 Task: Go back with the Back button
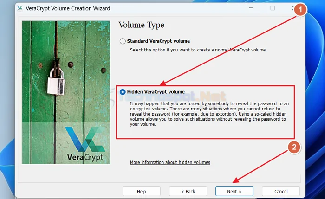(188, 191)
